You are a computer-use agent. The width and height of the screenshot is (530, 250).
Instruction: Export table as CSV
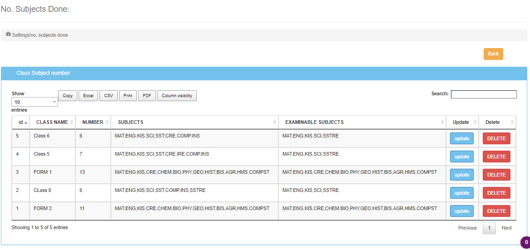[109, 96]
